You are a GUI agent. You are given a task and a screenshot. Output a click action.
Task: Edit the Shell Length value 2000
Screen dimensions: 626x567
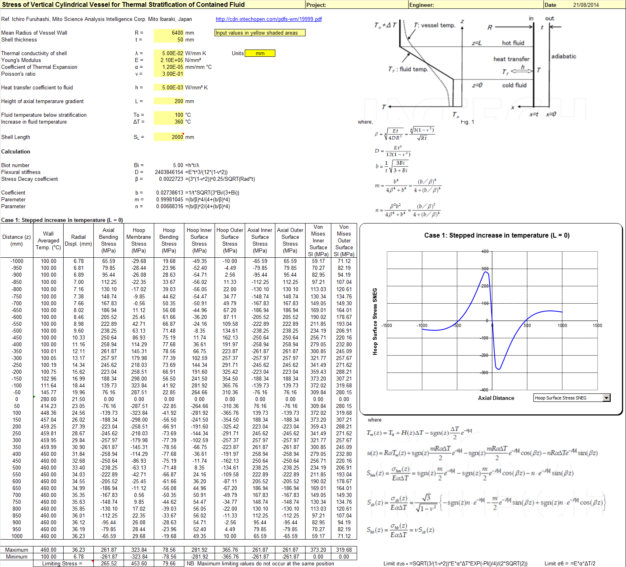point(169,137)
